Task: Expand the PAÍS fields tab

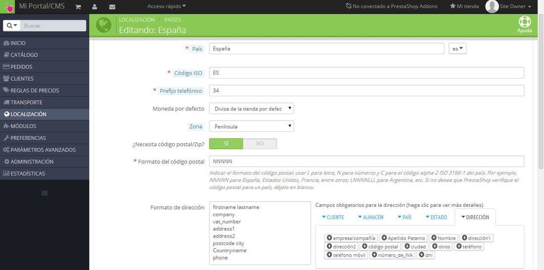Action: [405, 217]
